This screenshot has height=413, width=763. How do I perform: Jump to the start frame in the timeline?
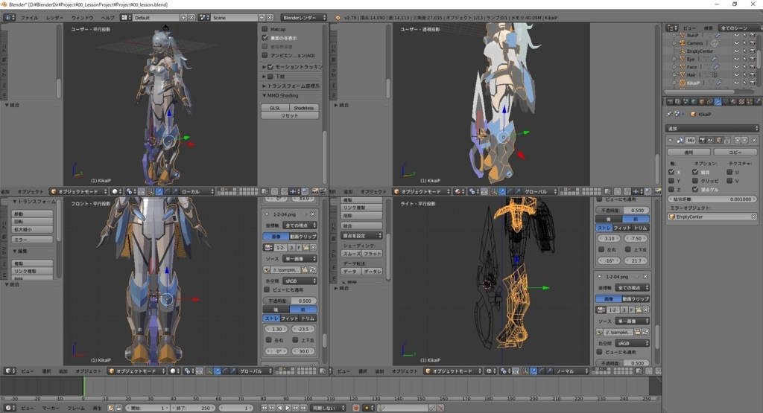point(265,408)
